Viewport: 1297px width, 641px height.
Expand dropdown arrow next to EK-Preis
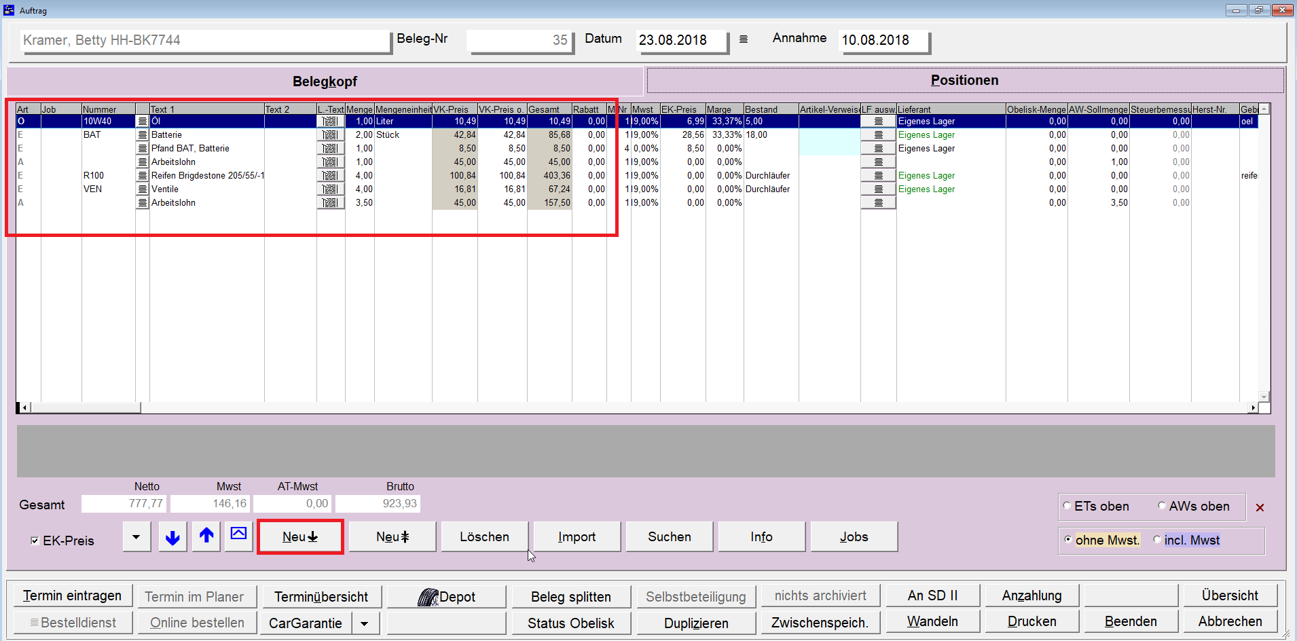[x=136, y=537]
